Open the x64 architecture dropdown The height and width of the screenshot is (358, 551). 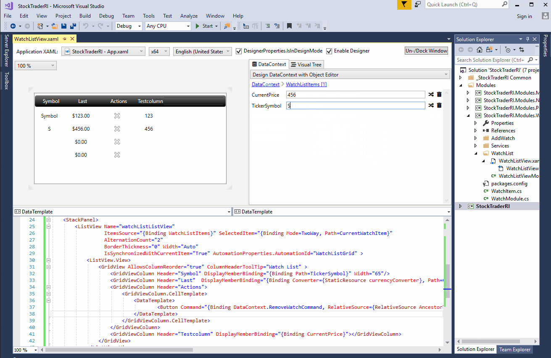pyautogui.click(x=159, y=51)
